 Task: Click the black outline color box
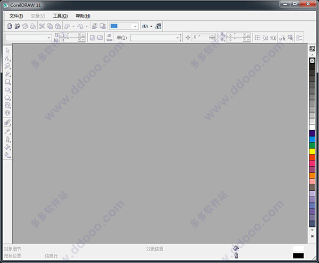[298, 256]
